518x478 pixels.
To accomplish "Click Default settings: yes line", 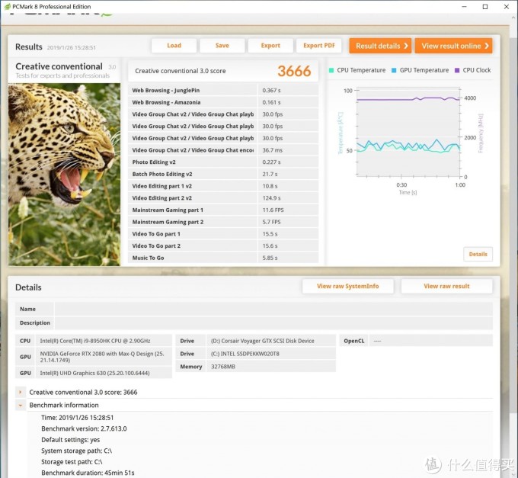I will click(x=70, y=440).
